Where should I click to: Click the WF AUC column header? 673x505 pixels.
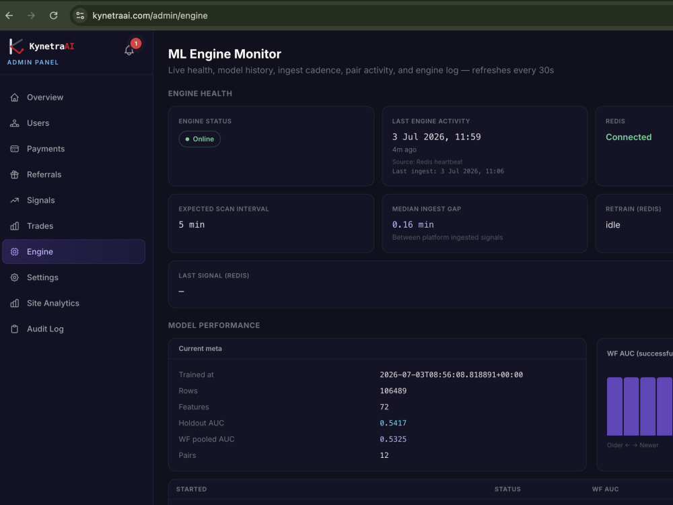605,489
